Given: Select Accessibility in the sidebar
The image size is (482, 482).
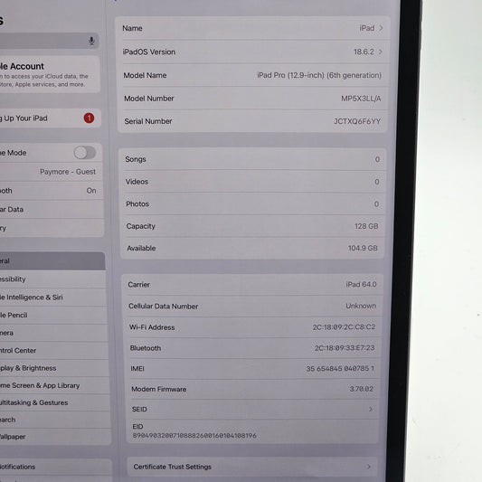Looking at the screenshot, I should click(x=52, y=279).
